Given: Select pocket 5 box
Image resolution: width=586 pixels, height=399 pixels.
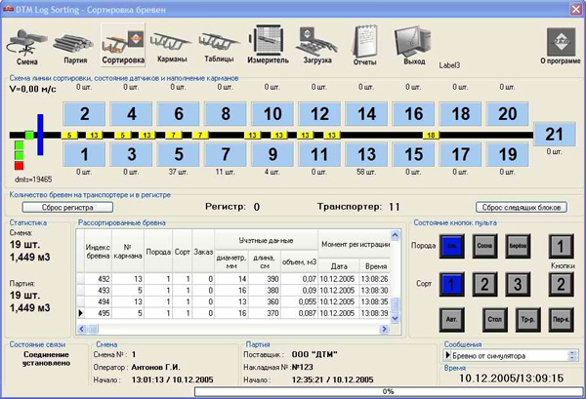Looking at the screenshot, I should tap(179, 154).
